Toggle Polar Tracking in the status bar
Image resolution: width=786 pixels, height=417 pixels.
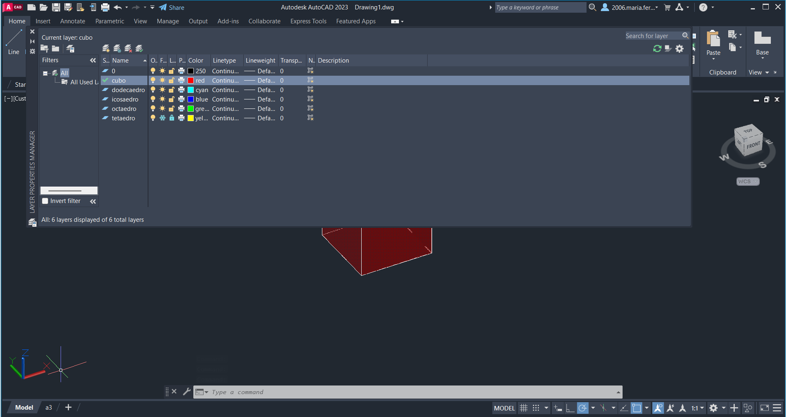pyautogui.click(x=582, y=408)
